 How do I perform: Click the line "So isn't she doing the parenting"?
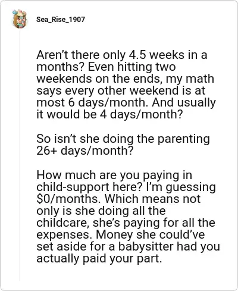coord(123,139)
